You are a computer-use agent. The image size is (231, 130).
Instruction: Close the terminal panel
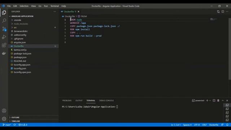pyautogui.click(x=227, y=100)
